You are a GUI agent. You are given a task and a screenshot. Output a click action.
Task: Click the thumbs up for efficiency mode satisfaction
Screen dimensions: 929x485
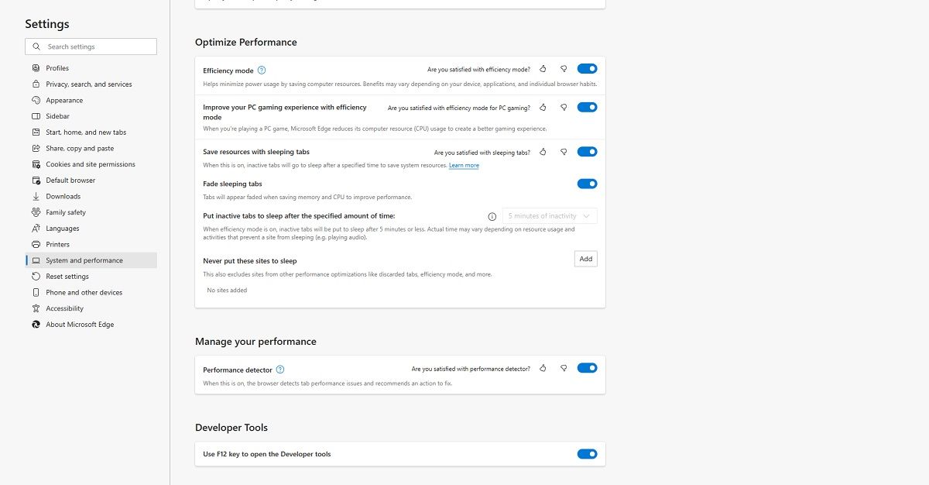tap(543, 68)
